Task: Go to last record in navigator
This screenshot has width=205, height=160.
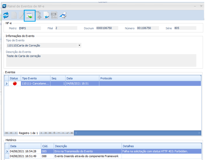Action: click(50, 133)
